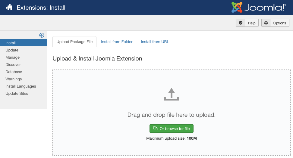Go to Discover in the sidebar
The width and height of the screenshot is (293, 158).
coord(13,64)
